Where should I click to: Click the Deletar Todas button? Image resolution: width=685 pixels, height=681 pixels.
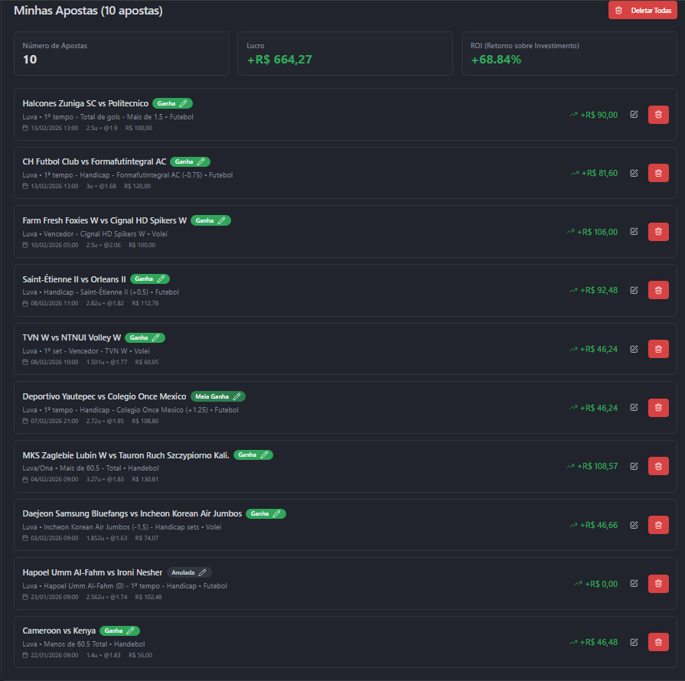click(643, 11)
